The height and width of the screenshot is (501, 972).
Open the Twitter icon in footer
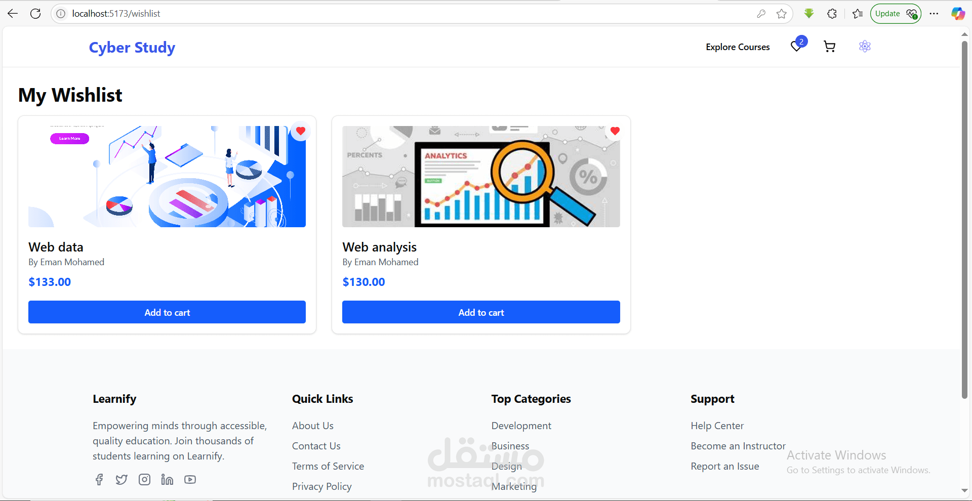click(x=121, y=479)
